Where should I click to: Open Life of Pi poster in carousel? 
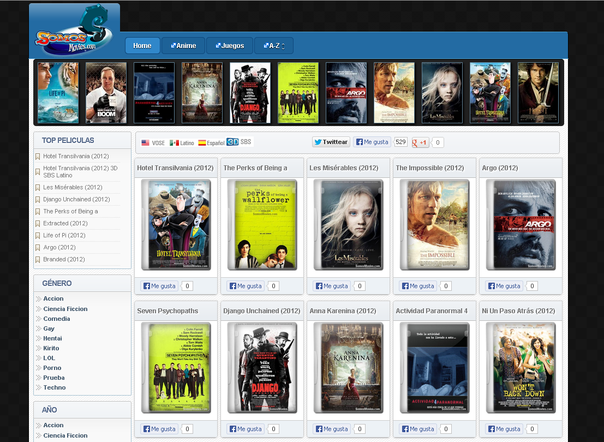[58, 92]
